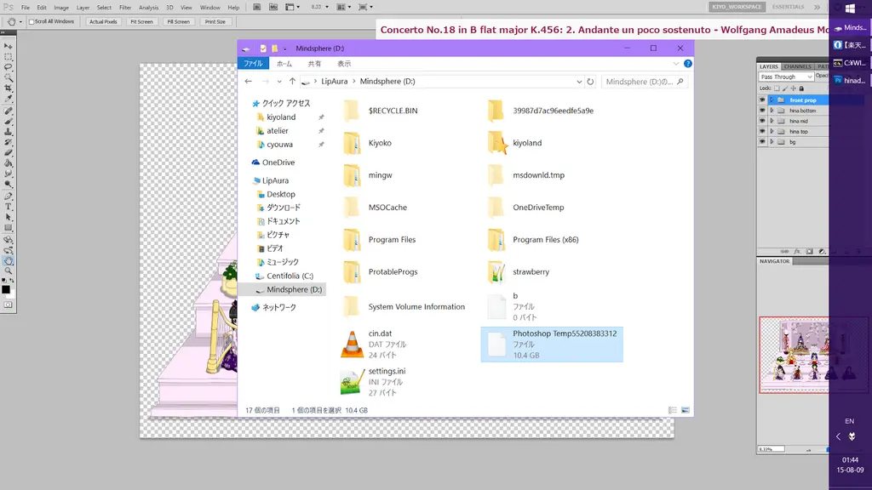872x490 pixels.
Task: Launch Bridge from the Photoshop top bar
Action: coord(257,7)
